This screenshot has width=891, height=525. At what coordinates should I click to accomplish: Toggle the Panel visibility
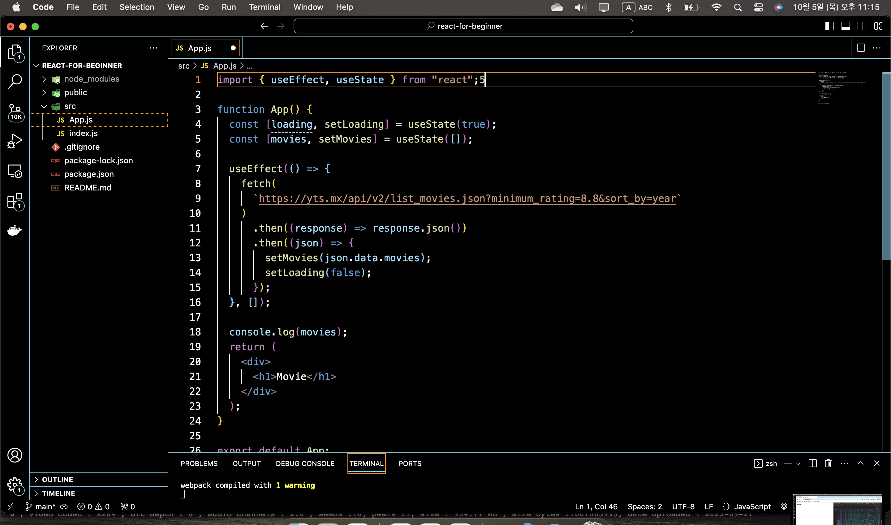coord(846,26)
